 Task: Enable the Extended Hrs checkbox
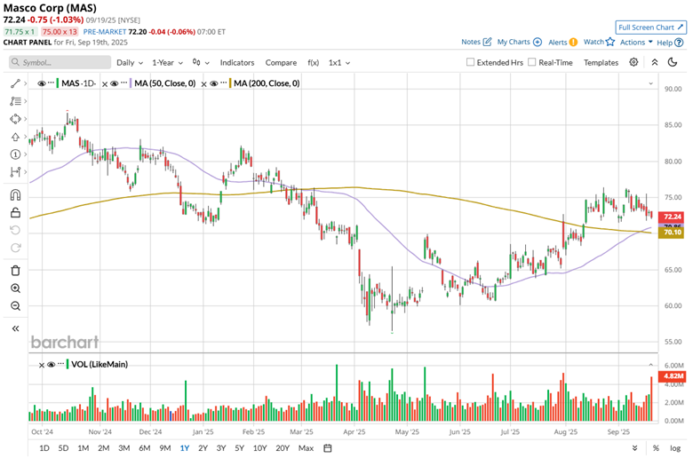(x=470, y=62)
